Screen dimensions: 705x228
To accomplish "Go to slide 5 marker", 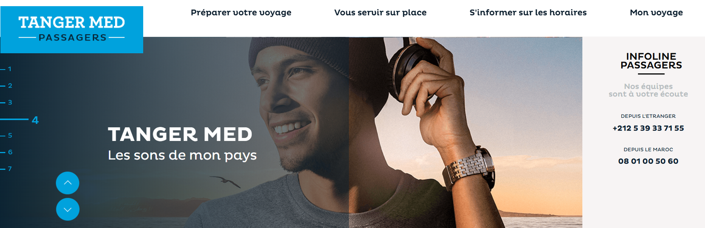I will (x=6, y=136).
